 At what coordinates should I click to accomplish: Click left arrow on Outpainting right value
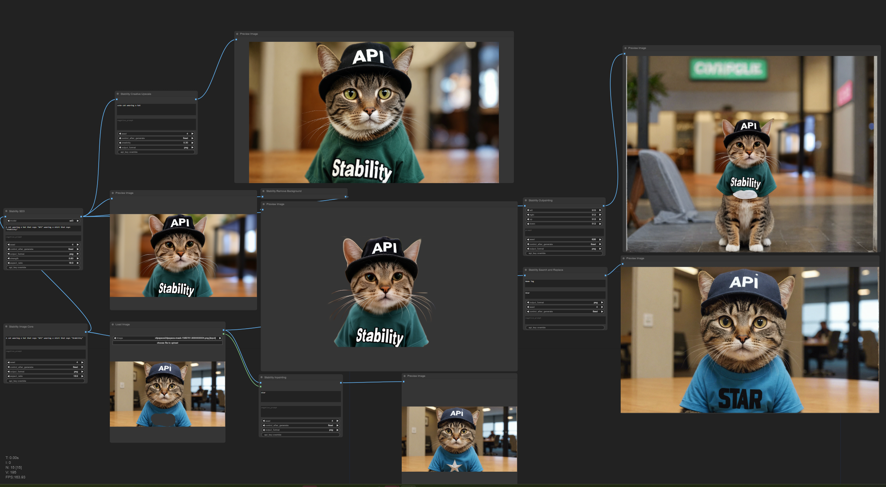click(528, 215)
